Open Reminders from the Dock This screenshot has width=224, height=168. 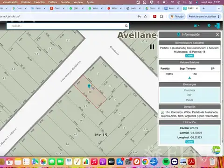click(x=26, y=162)
